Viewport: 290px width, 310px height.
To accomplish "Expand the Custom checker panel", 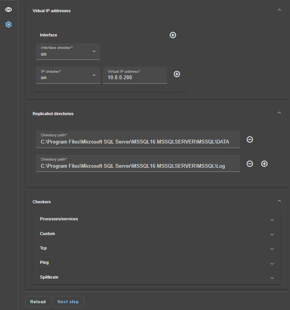I will [272, 234].
